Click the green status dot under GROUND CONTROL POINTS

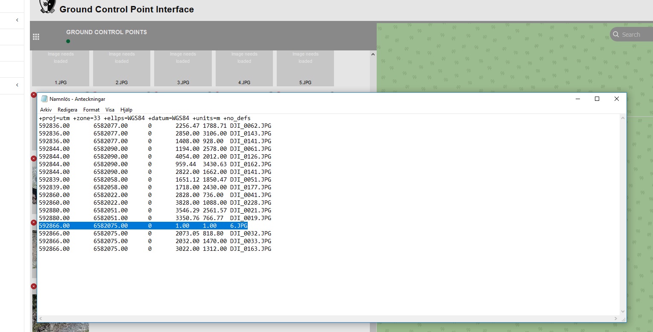coord(68,41)
